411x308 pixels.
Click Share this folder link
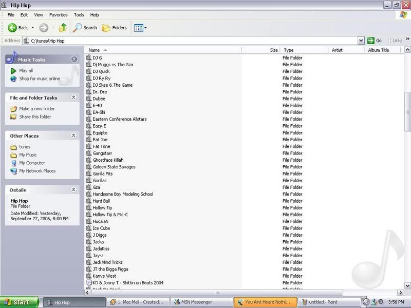pyautogui.click(x=35, y=117)
